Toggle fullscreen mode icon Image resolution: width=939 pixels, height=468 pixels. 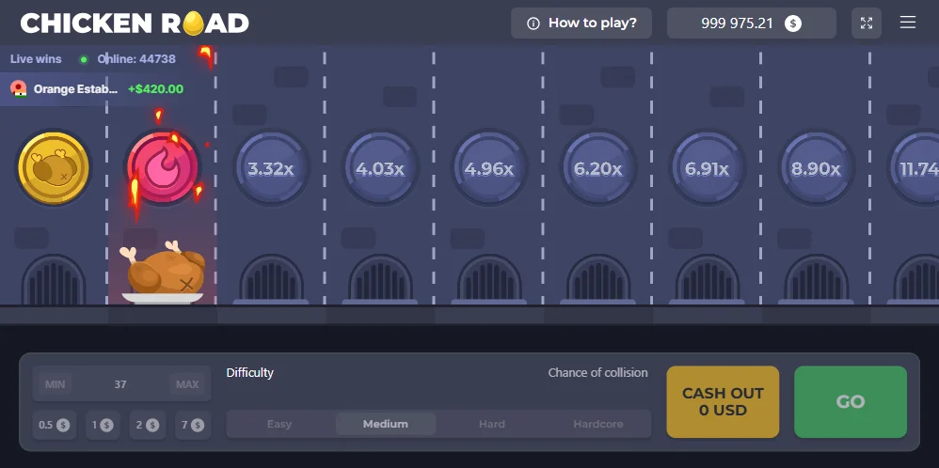pos(867,23)
